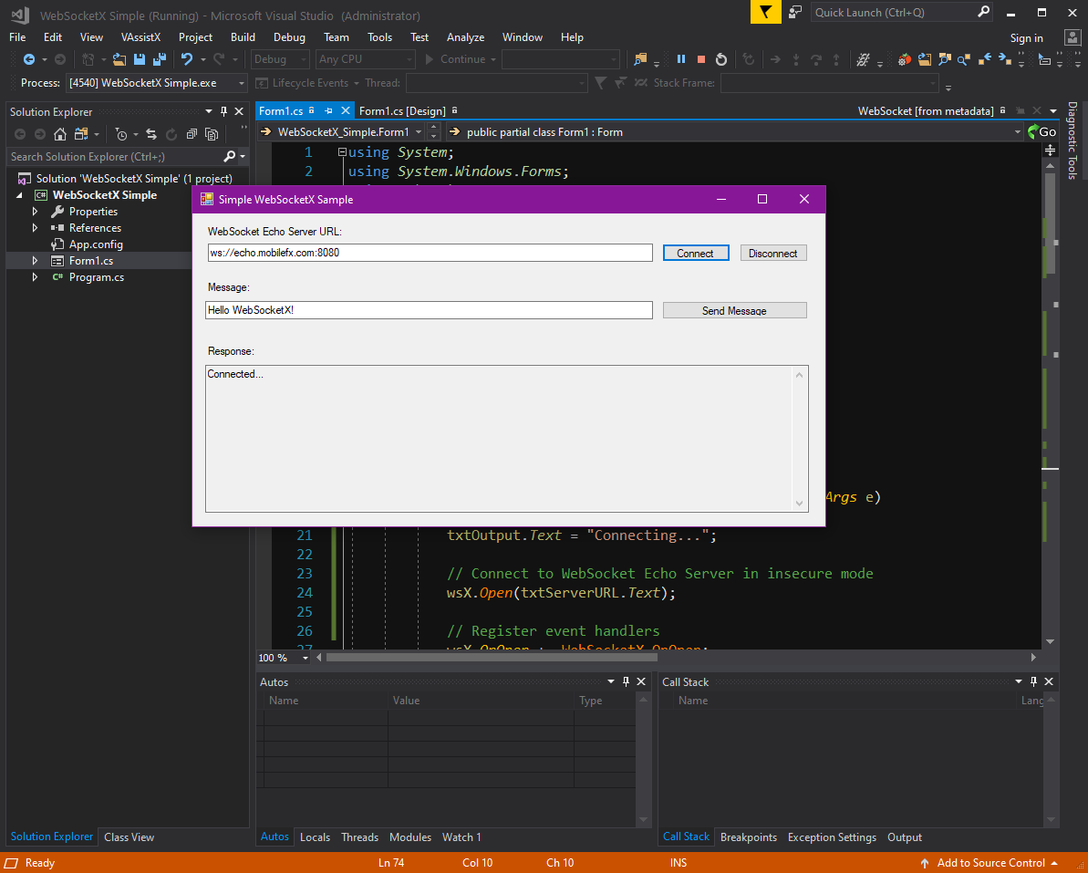This screenshot has width=1088, height=873.
Task: Switch to the Locals tab
Action: click(x=315, y=837)
